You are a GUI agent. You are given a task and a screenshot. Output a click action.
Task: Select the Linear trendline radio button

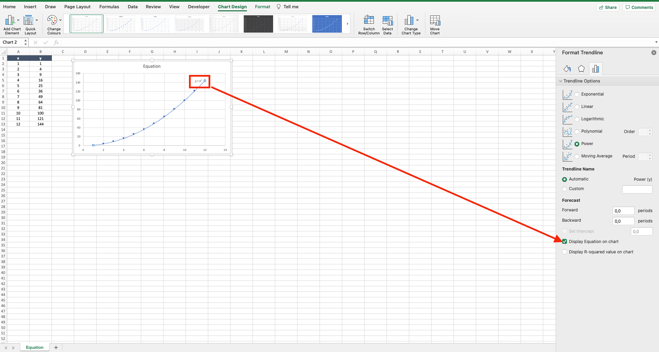(577, 107)
